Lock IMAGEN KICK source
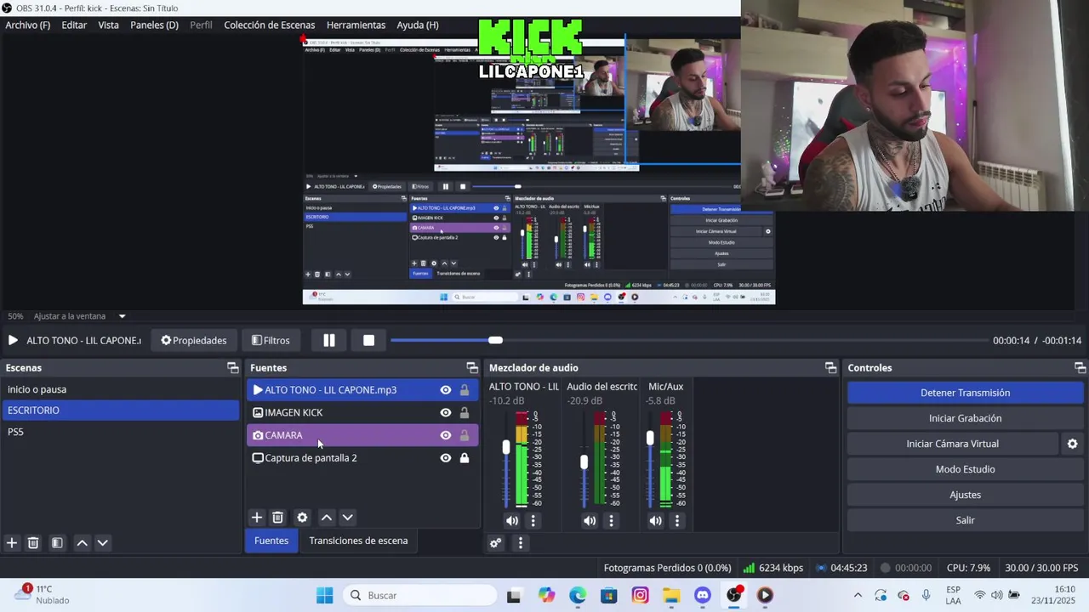Image resolution: width=1089 pixels, height=612 pixels. [465, 412]
